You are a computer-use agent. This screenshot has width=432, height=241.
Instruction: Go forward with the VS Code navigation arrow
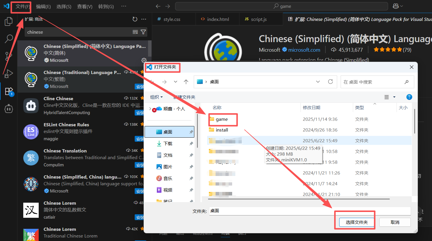[x=168, y=6]
